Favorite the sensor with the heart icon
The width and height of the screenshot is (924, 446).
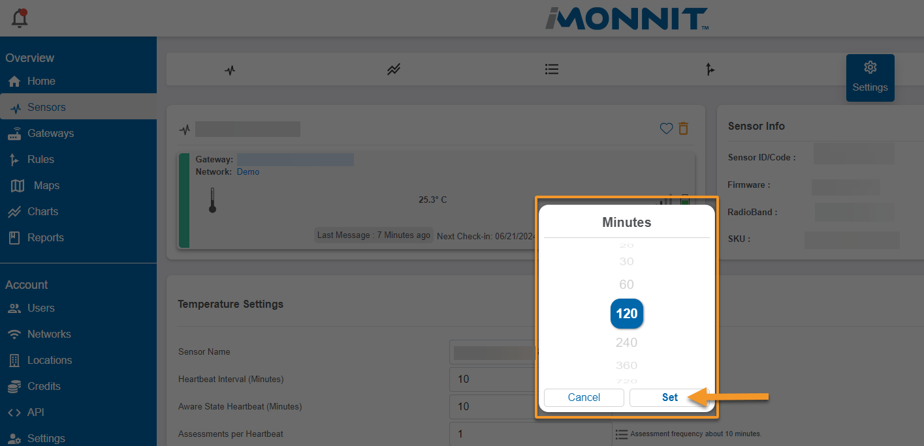coord(666,128)
